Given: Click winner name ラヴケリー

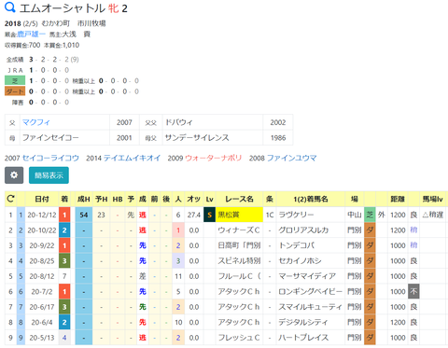Looking at the screenshot, I should click(296, 215).
